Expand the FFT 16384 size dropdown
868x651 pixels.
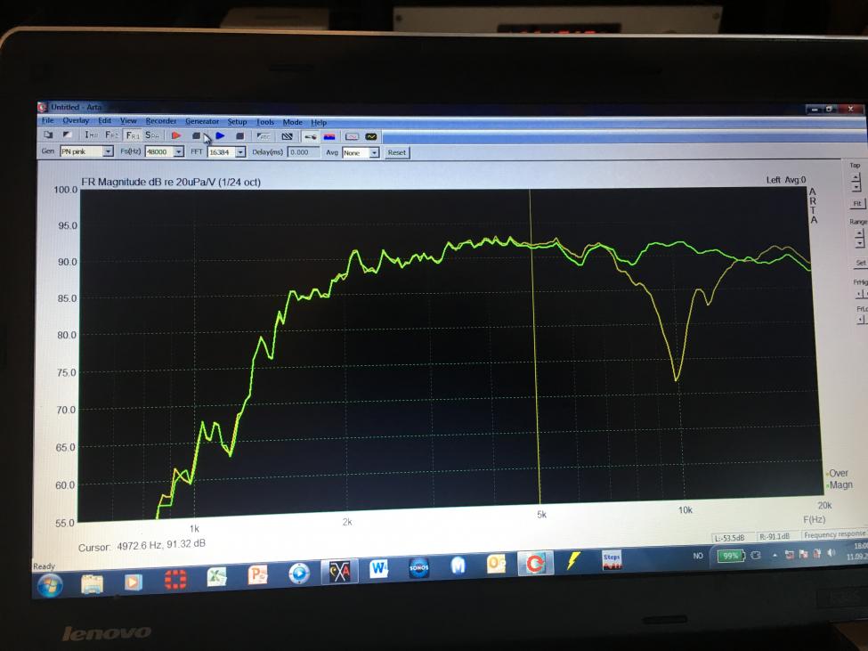point(240,152)
